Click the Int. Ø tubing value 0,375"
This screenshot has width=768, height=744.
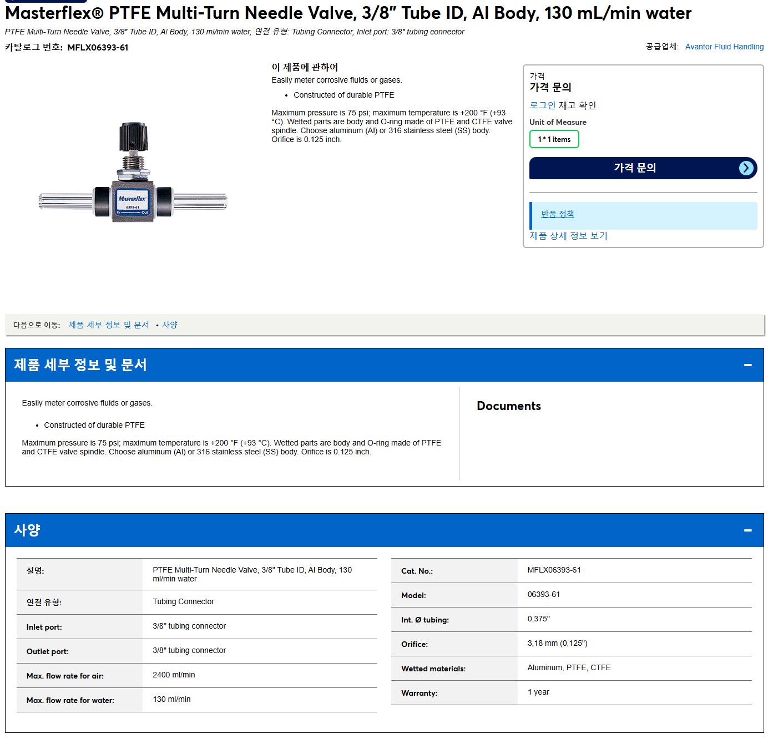point(538,619)
